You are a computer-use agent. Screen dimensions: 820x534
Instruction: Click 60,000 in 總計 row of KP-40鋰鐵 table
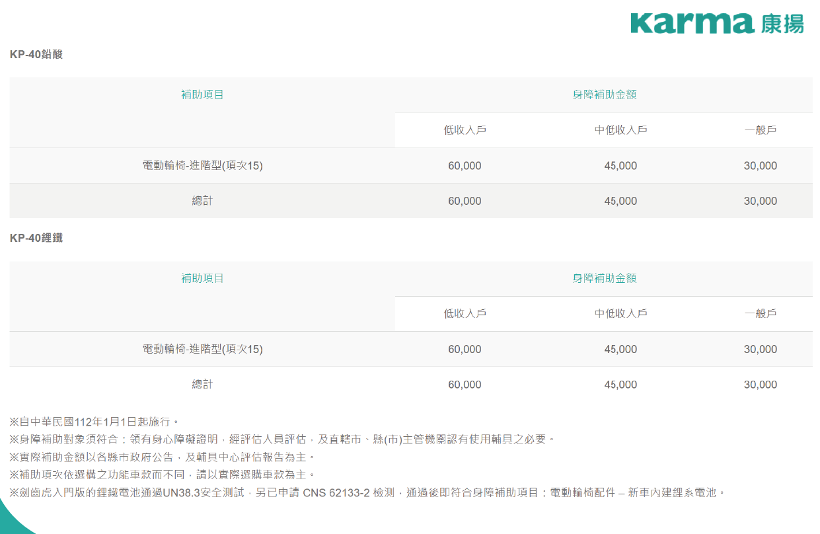click(x=465, y=385)
